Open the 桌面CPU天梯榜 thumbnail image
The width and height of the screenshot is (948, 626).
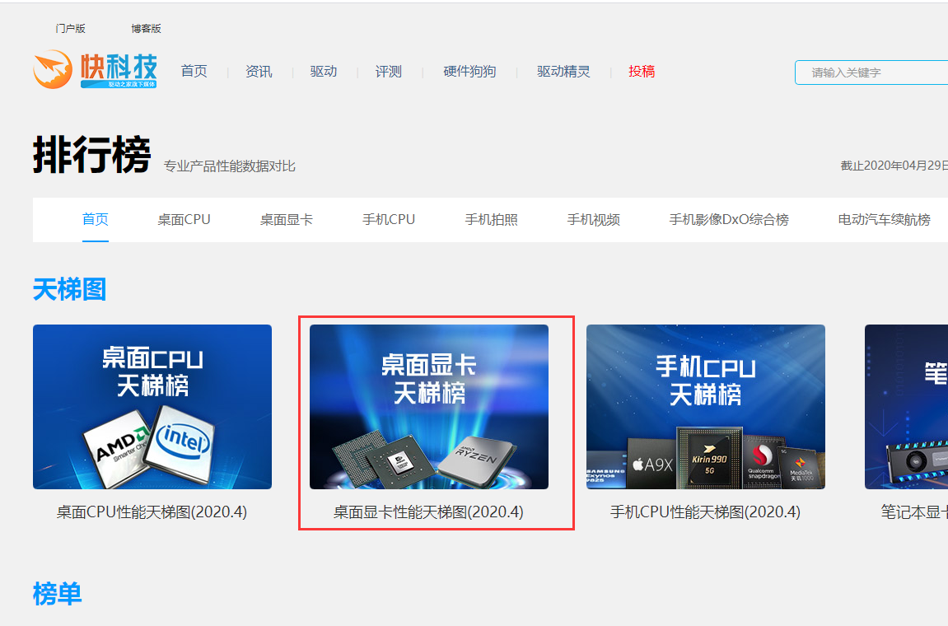tap(152, 407)
